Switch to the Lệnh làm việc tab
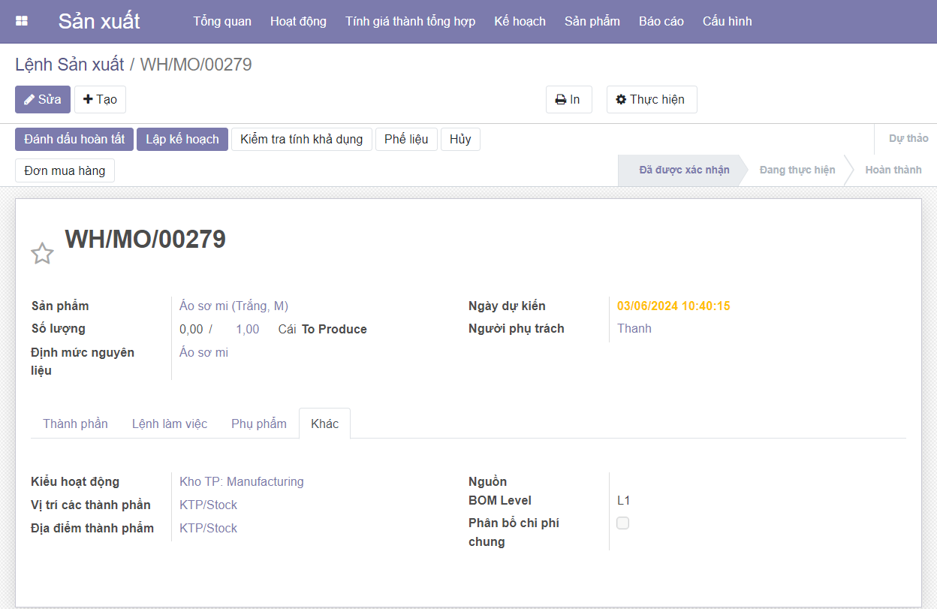The height and width of the screenshot is (609, 937). coord(170,424)
